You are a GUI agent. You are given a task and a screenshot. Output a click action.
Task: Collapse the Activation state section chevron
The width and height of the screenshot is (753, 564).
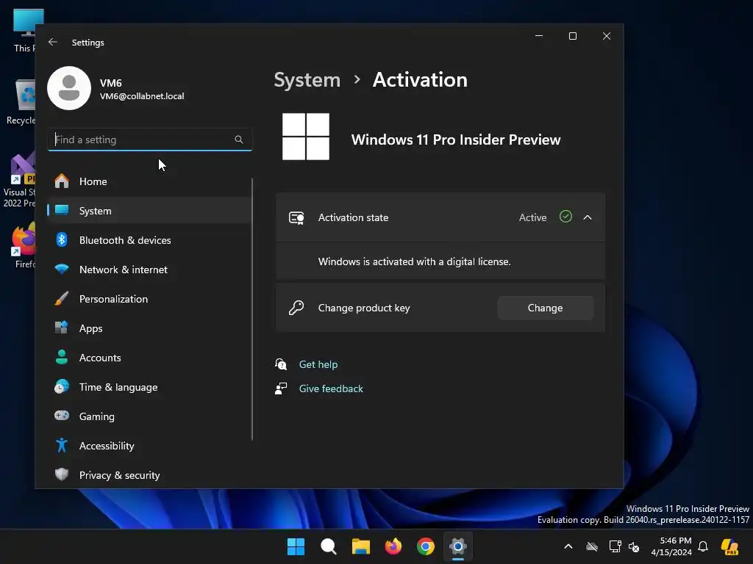click(588, 217)
